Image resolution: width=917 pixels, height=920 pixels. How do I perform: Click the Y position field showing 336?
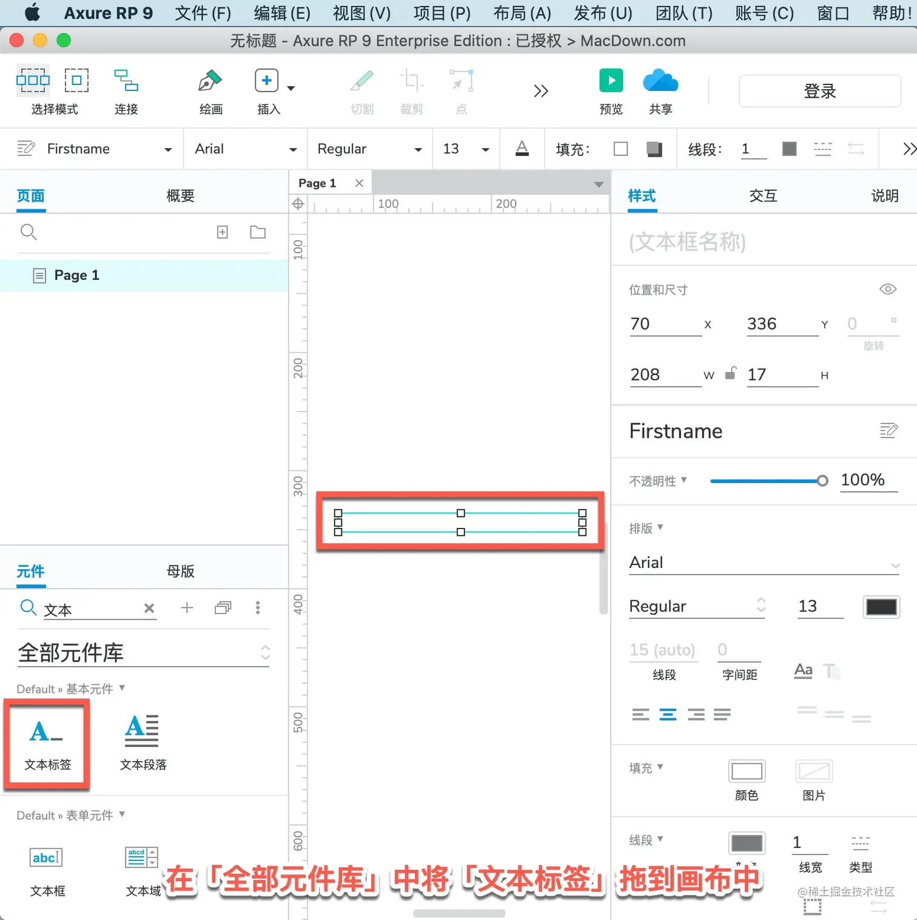pyautogui.click(x=783, y=324)
